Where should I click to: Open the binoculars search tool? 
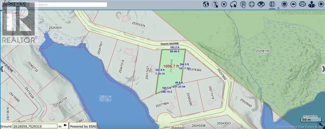point(261,4)
